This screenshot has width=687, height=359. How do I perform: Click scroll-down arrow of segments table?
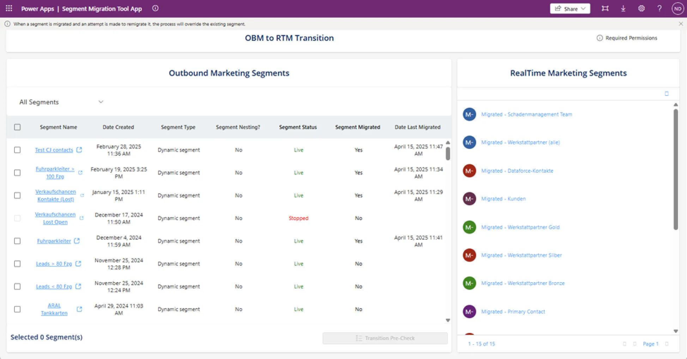point(448,320)
